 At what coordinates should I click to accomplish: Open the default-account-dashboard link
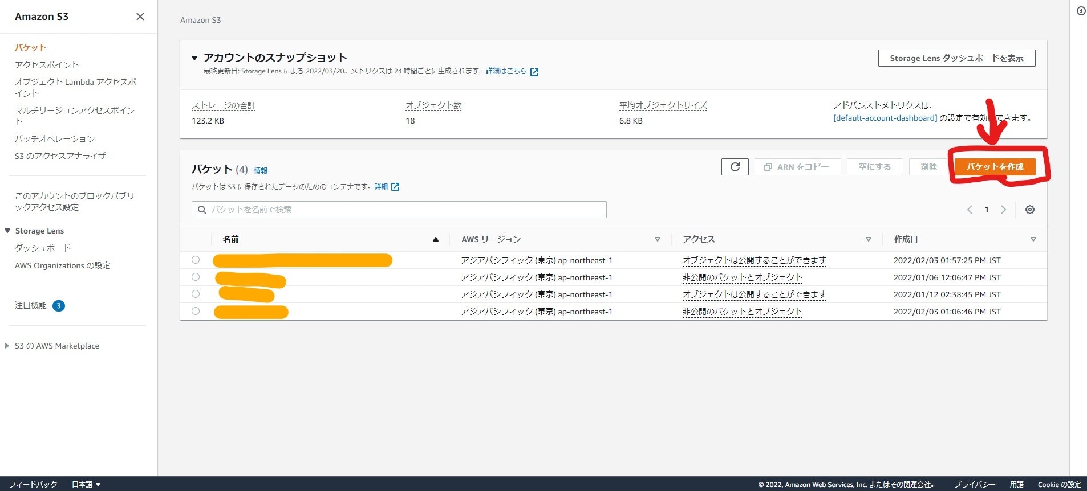[x=885, y=118]
